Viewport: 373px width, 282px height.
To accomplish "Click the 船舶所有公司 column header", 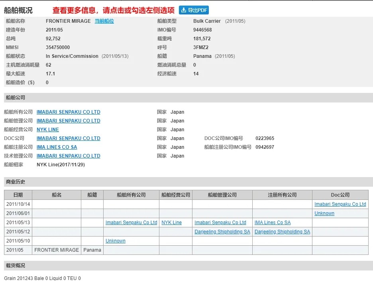I will point(132,195).
